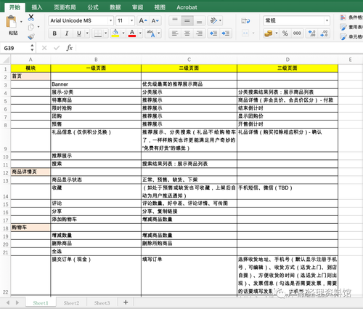Click the increase indent icon
This screenshot has height=309, width=363.
(x=226, y=33)
